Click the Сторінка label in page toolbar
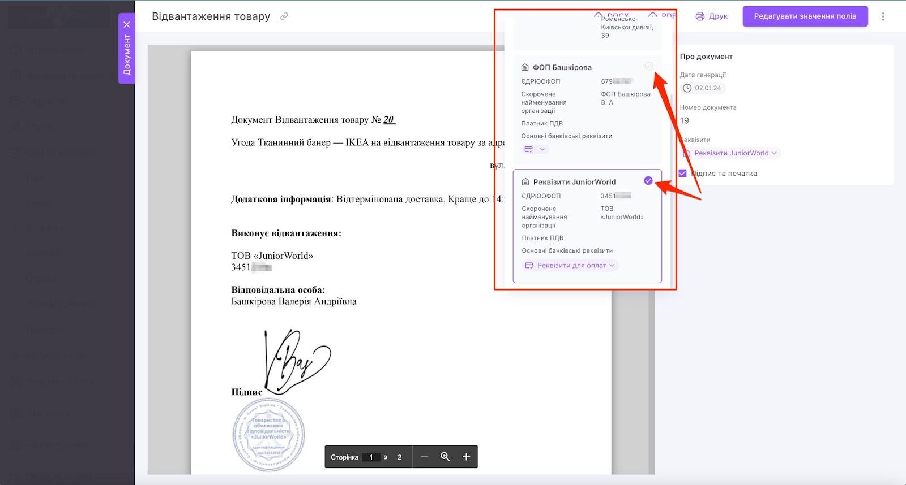This screenshot has width=906, height=485. tap(345, 457)
